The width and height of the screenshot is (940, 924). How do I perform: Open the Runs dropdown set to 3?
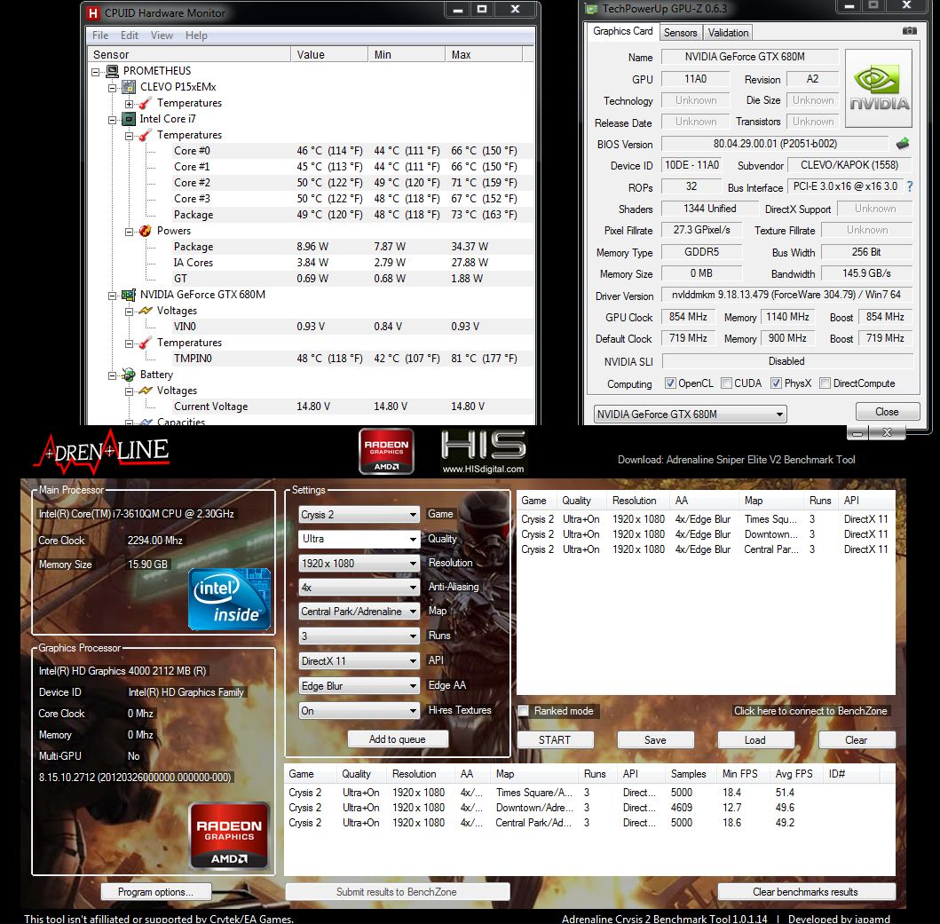coord(359,636)
